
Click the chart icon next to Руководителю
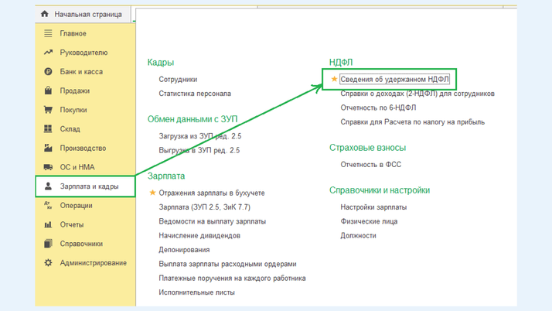coord(48,53)
